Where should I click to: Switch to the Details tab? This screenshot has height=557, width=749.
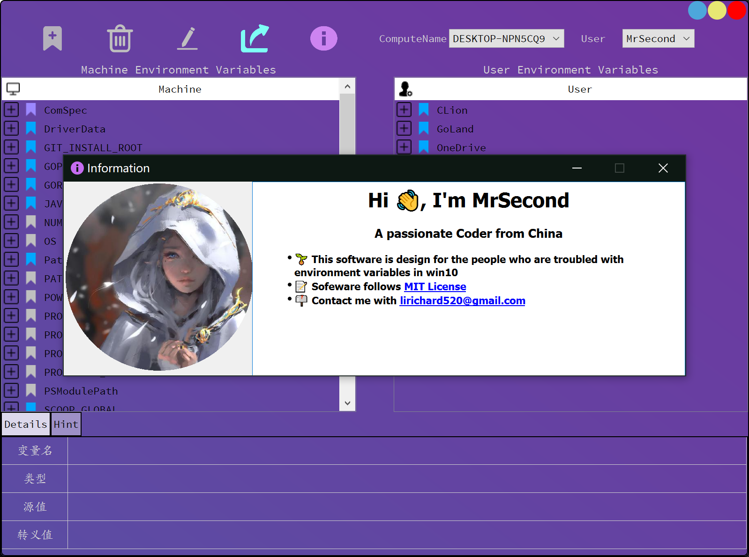pos(26,425)
